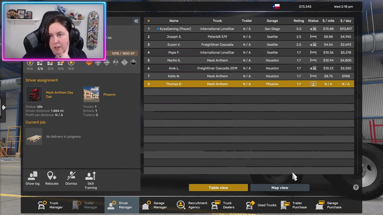
Task: Click the idle status icon for Thomas D.
Action: (x=313, y=84)
